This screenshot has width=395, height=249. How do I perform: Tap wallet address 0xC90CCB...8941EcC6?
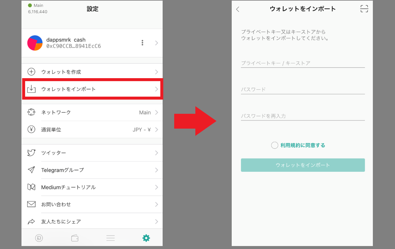[74, 46]
